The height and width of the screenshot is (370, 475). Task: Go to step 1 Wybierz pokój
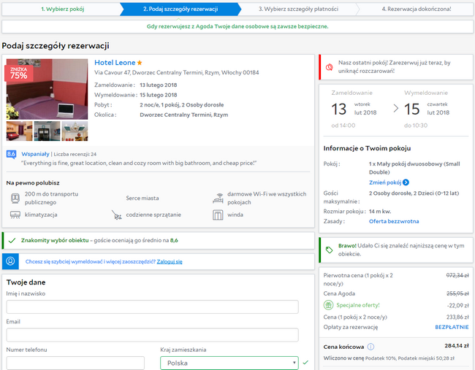click(61, 9)
